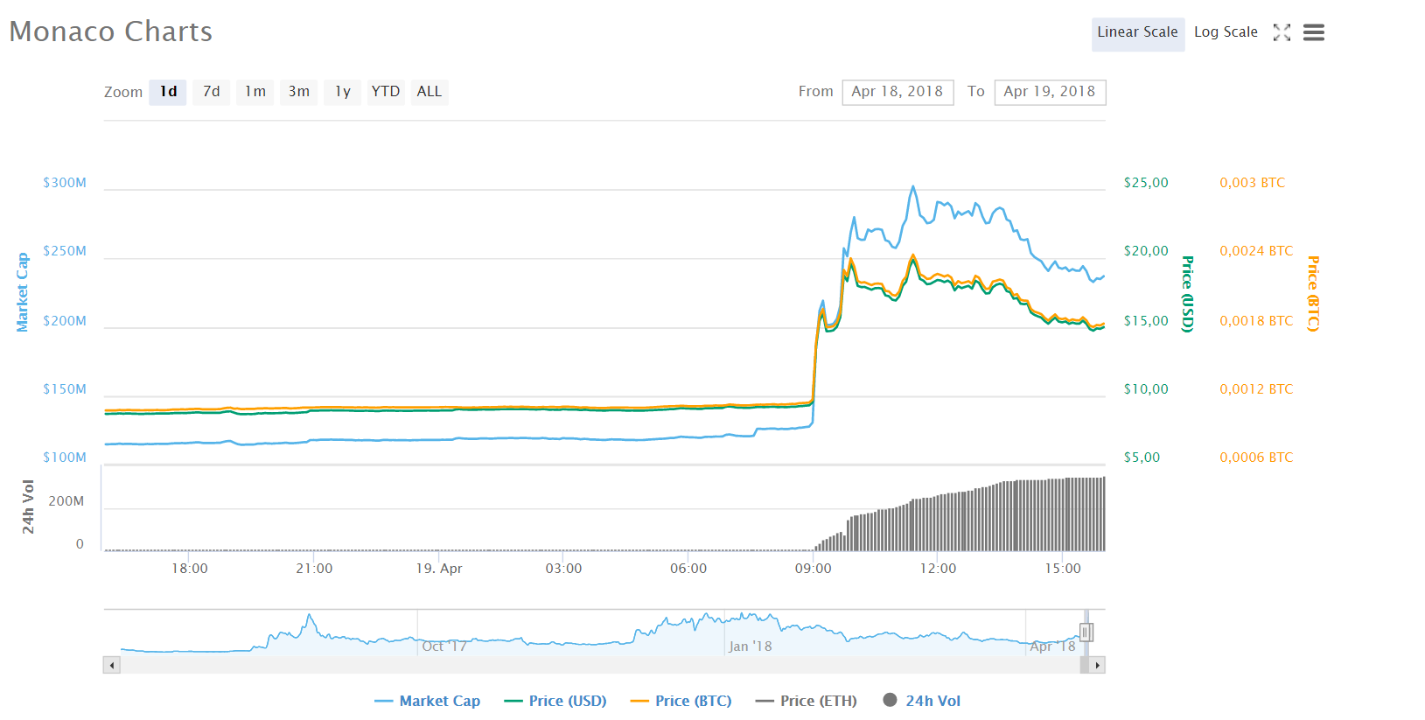
Task: Click the 06:00 time axis label
Action: pyautogui.click(x=688, y=569)
